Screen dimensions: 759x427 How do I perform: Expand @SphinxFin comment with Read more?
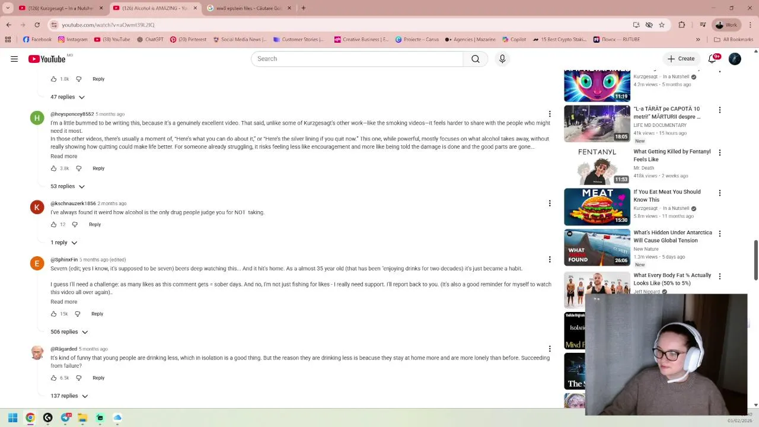[63, 302]
